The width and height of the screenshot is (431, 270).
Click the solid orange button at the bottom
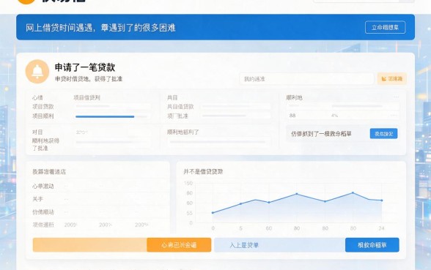pyautogui.click(x=179, y=244)
